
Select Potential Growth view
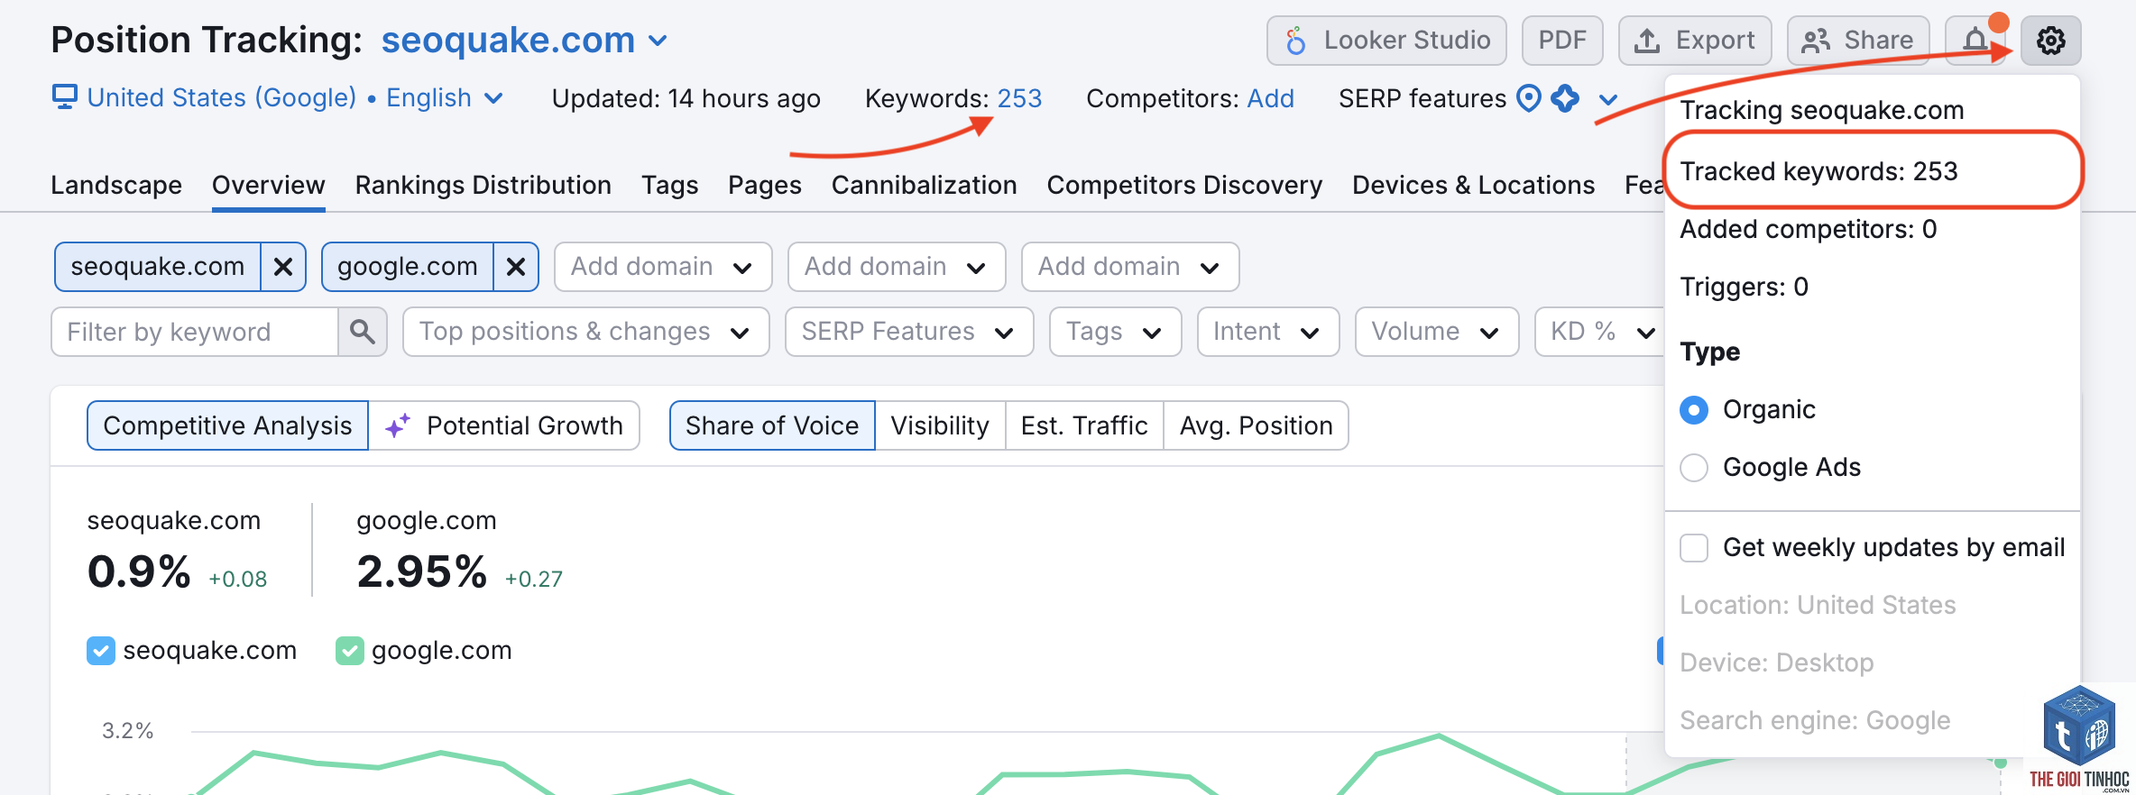504,425
